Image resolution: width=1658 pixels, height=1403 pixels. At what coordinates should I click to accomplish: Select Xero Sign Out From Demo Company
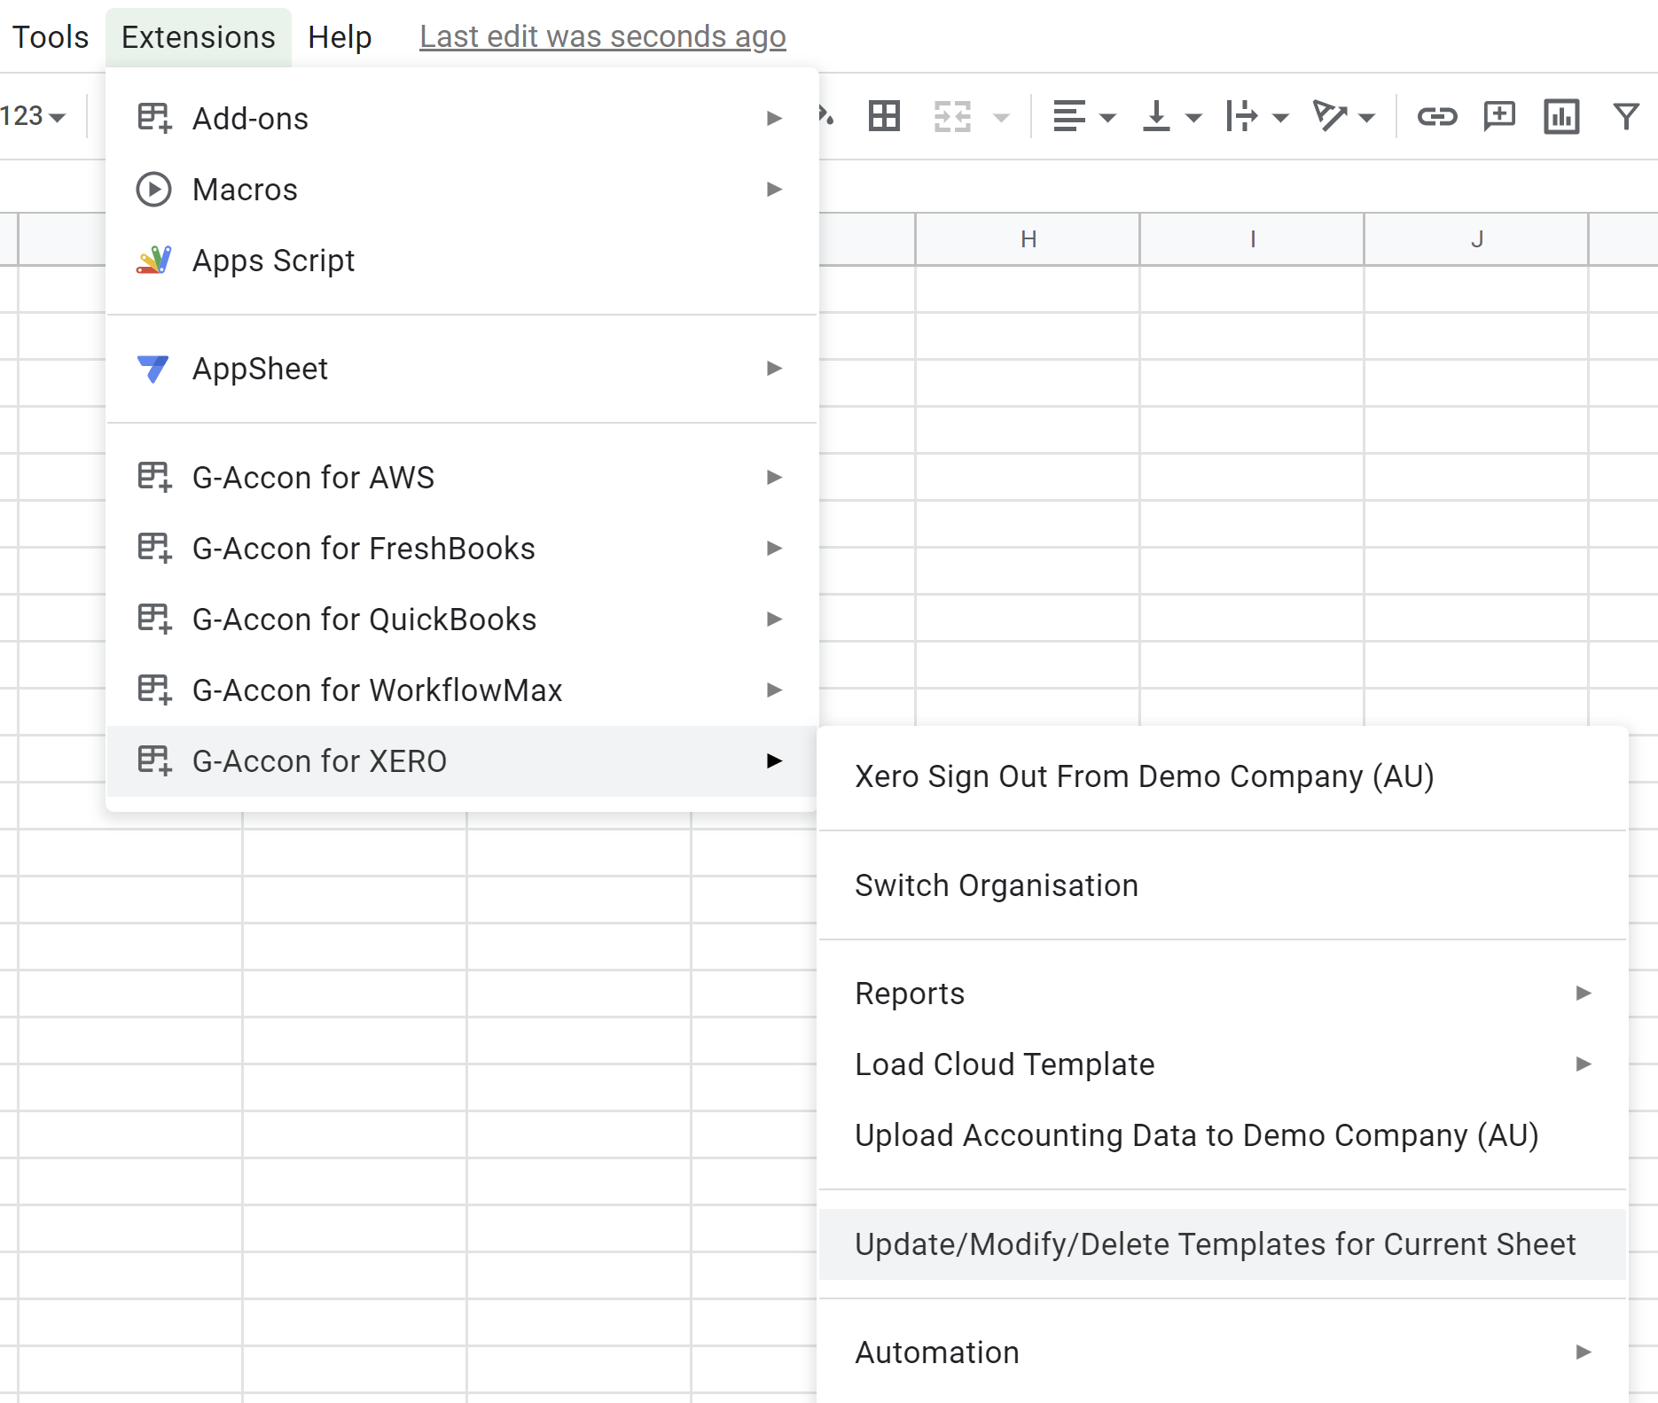(1144, 776)
